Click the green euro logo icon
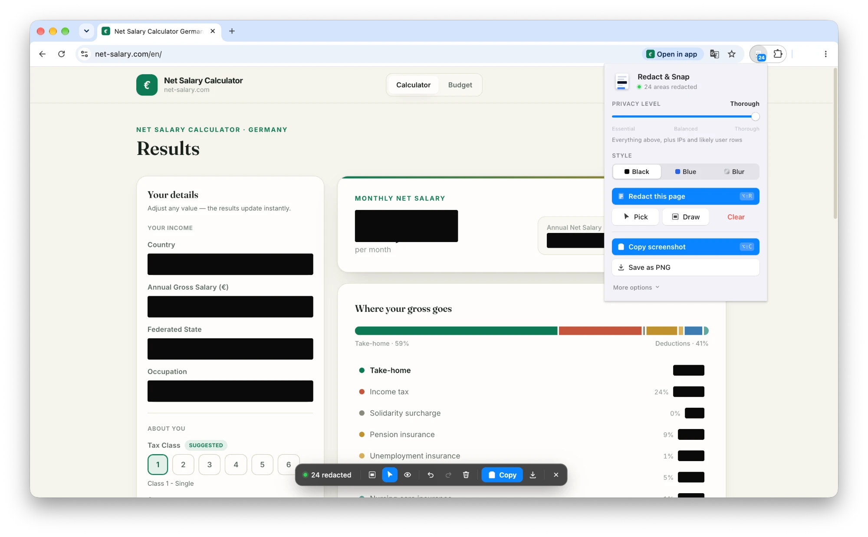Screen dimensions: 868x537 [x=147, y=85]
